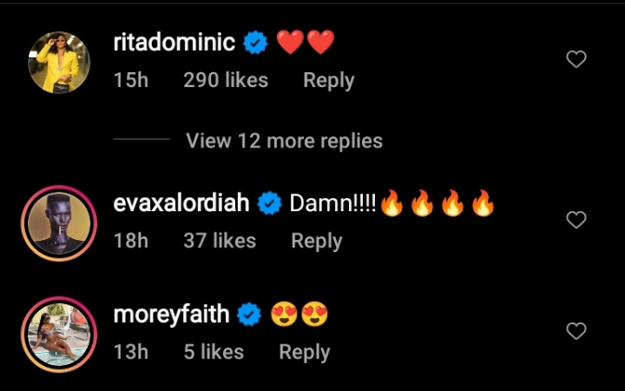Image resolution: width=625 pixels, height=391 pixels.
Task: Open the evaxalordiah username link
Action: point(181,203)
